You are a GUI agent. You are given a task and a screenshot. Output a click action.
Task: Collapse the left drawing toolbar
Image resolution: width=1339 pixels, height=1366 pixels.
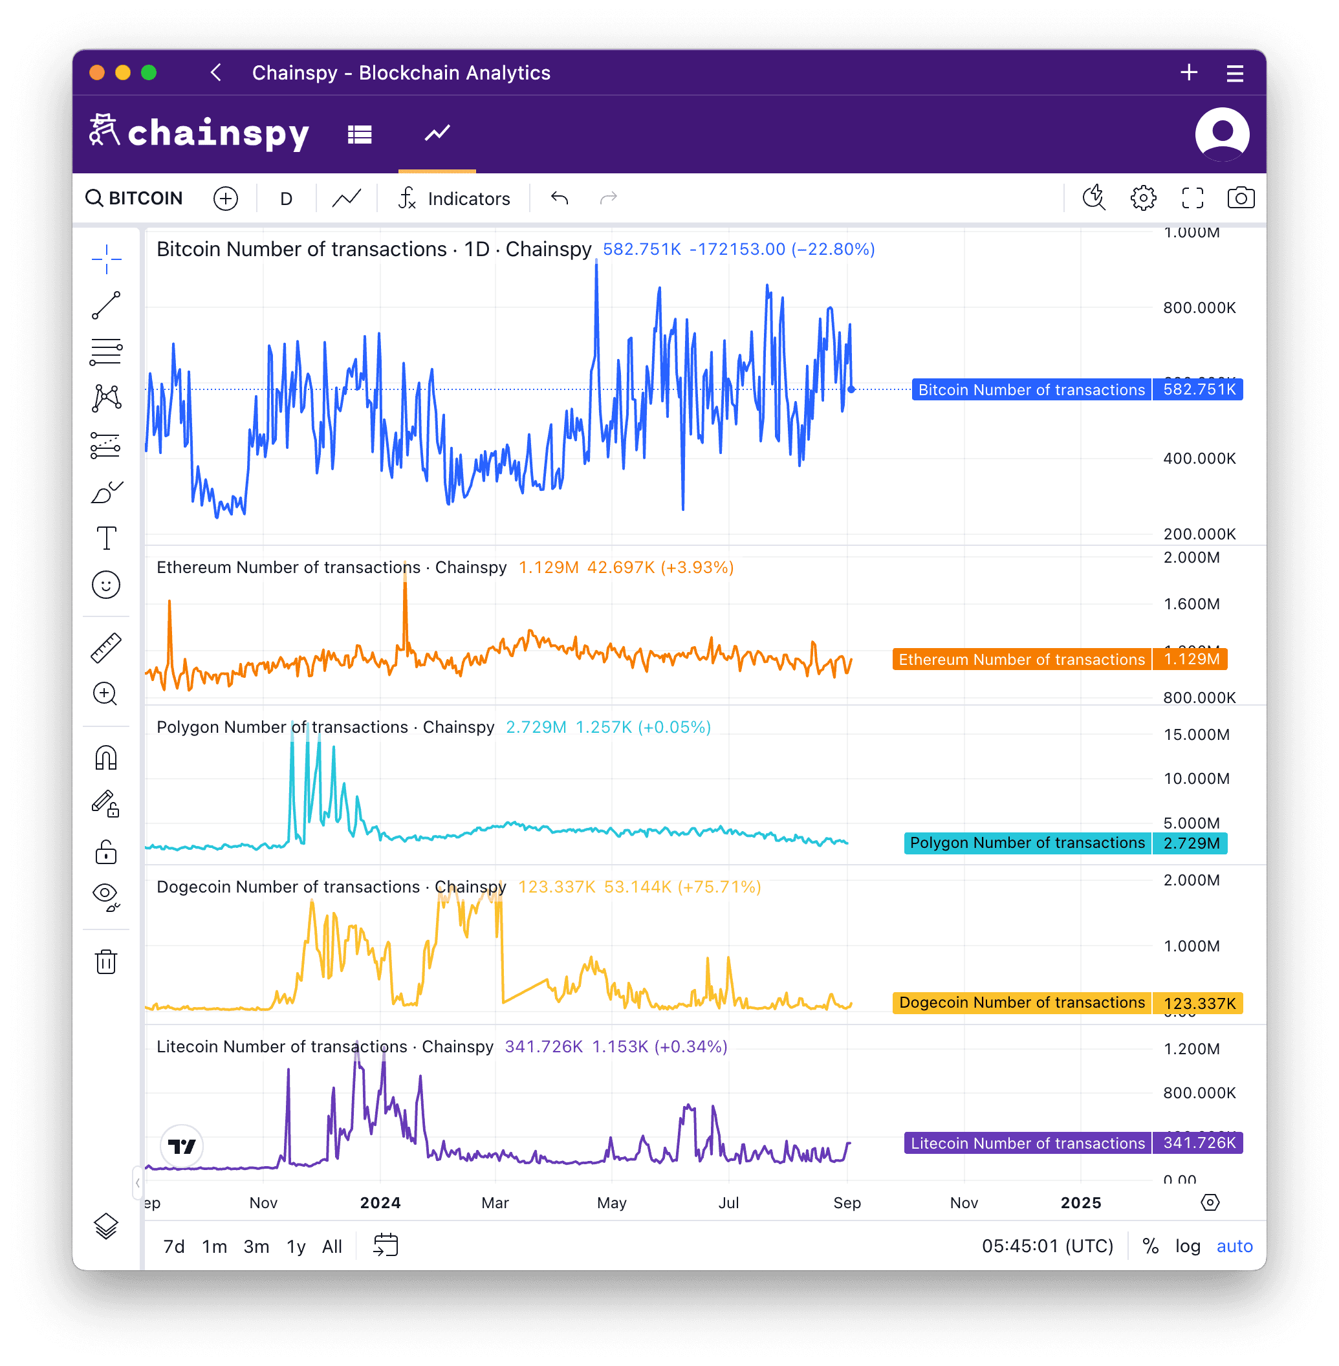click(138, 1182)
